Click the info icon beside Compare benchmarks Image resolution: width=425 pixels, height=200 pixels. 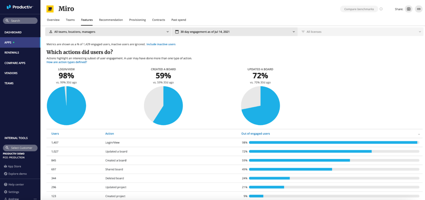pos(381,9)
